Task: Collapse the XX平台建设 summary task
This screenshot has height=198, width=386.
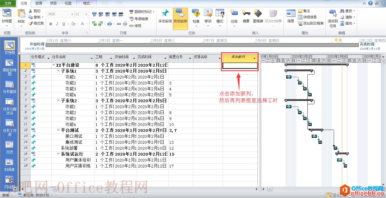Action: tap(54, 65)
